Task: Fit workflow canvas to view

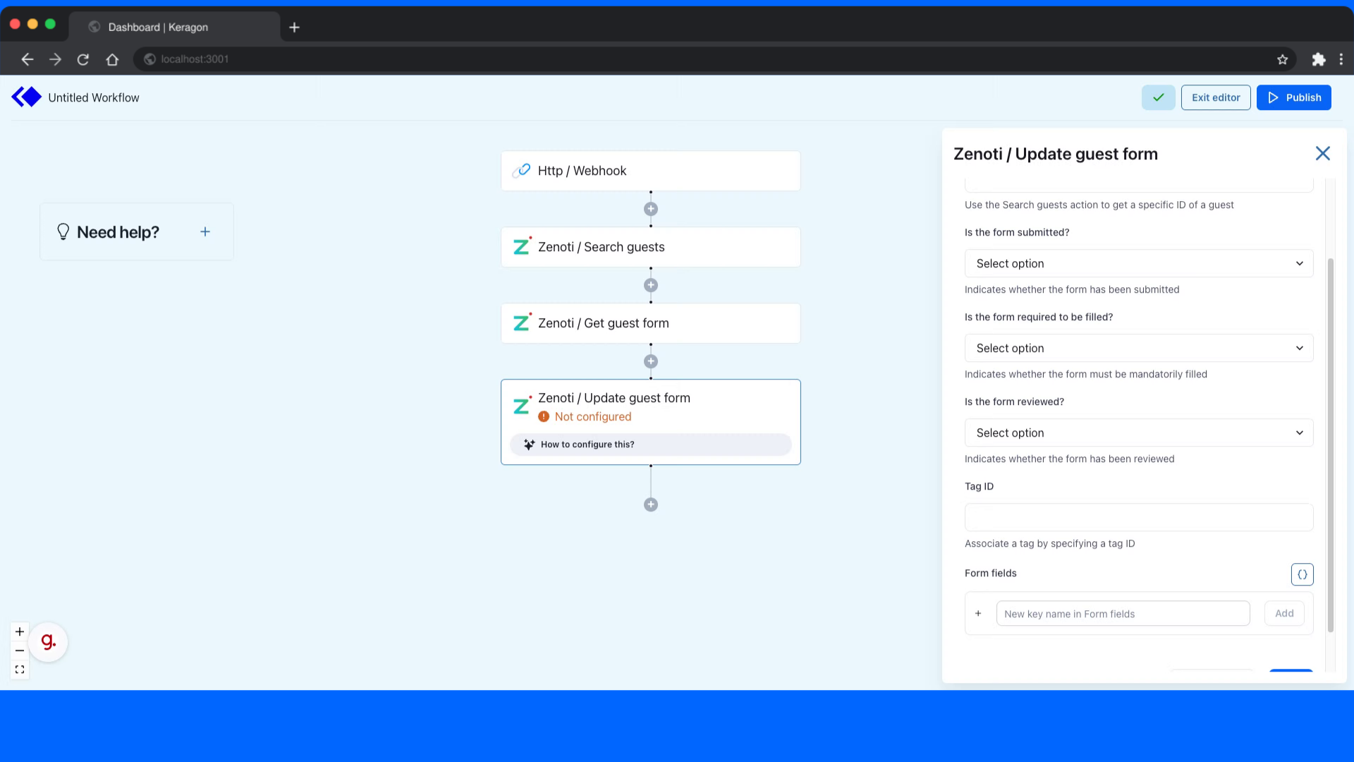Action: [20, 670]
